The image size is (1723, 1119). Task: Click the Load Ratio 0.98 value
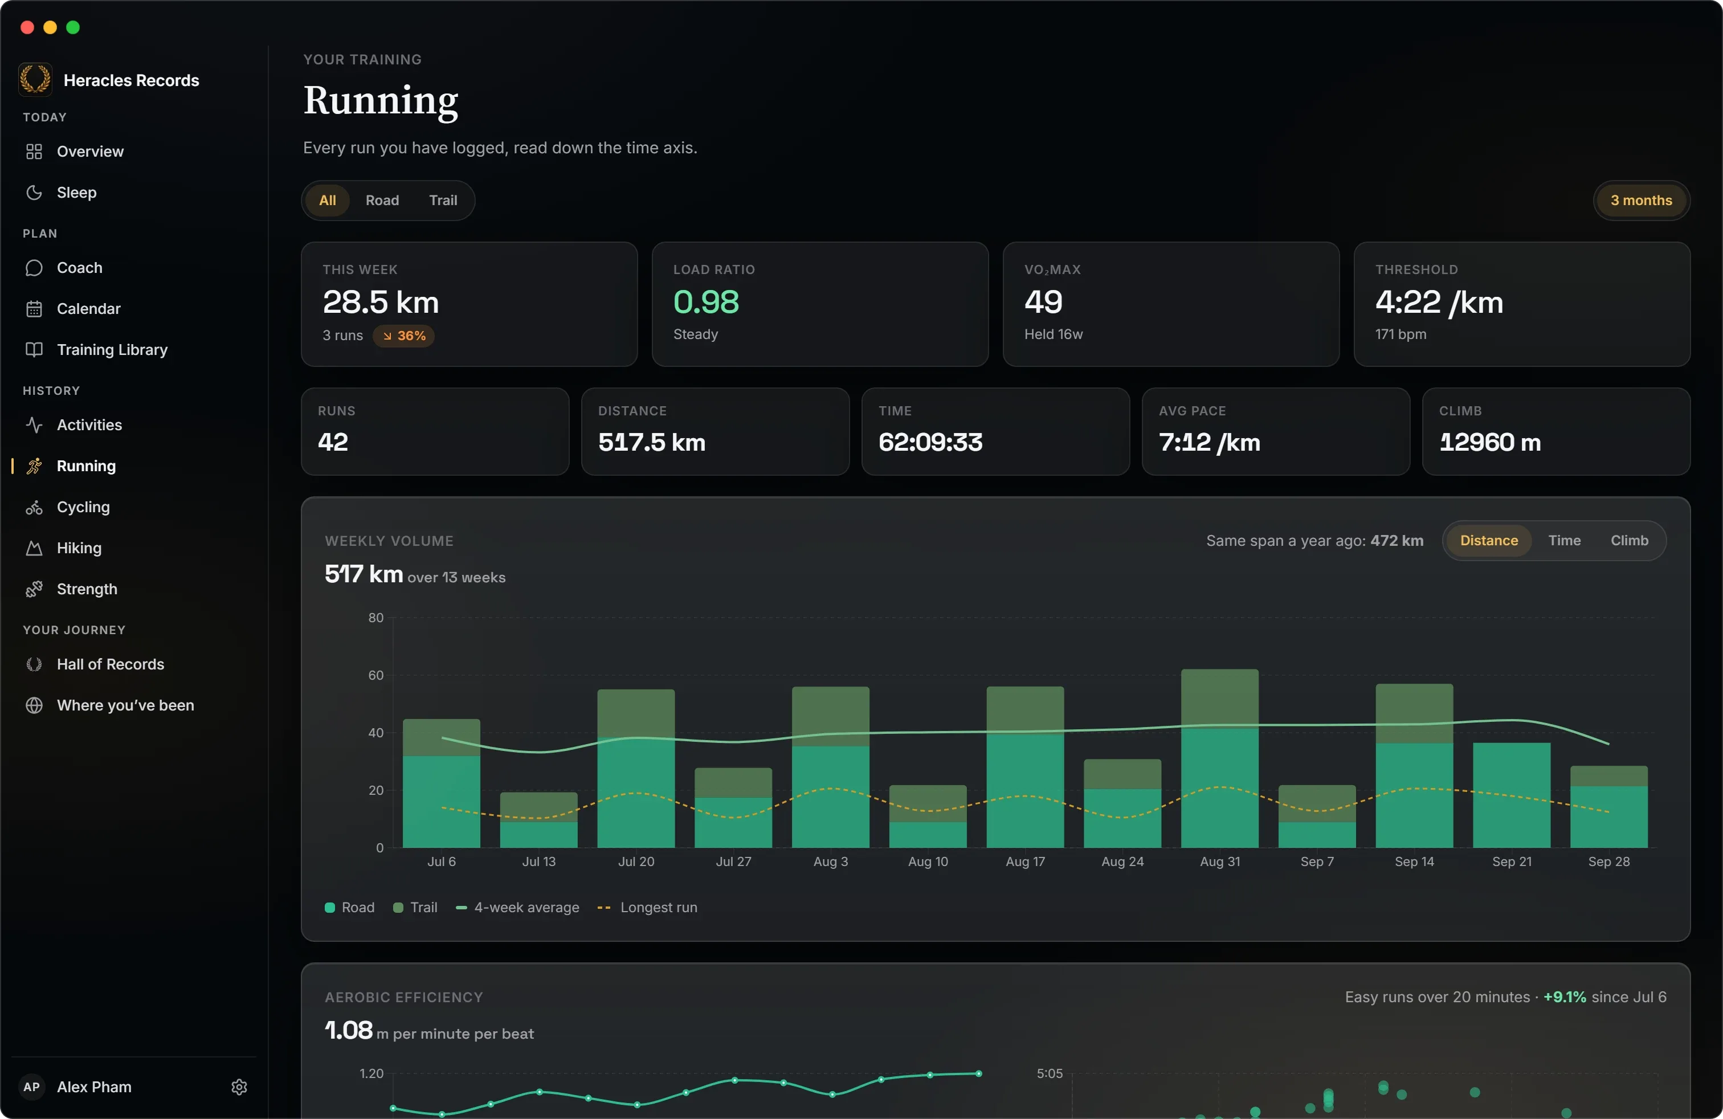click(706, 302)
